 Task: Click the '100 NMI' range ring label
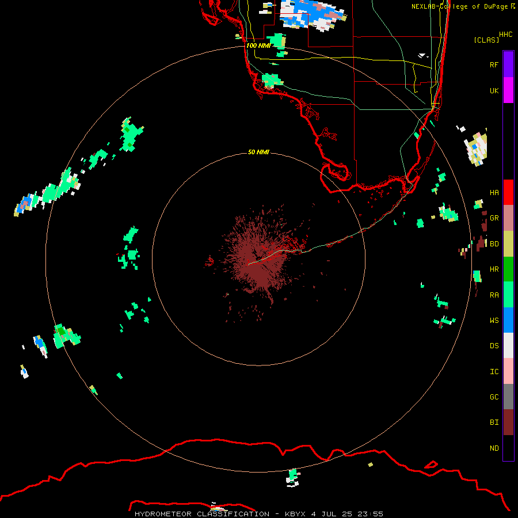(258, 45)
